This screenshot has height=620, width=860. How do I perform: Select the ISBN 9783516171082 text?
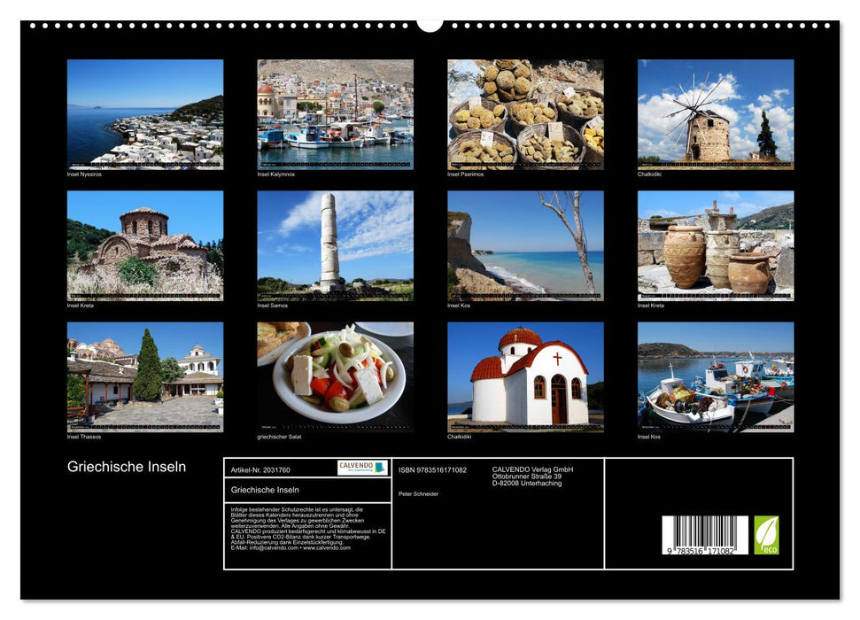(431, 469)
